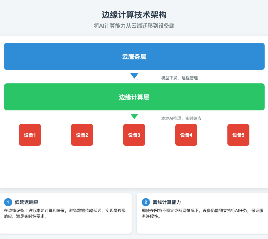Click the green downward arrow below 边缘计算层

[x=134, y=116]
